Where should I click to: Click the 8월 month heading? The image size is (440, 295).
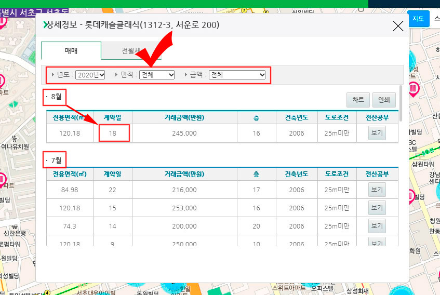56,97
